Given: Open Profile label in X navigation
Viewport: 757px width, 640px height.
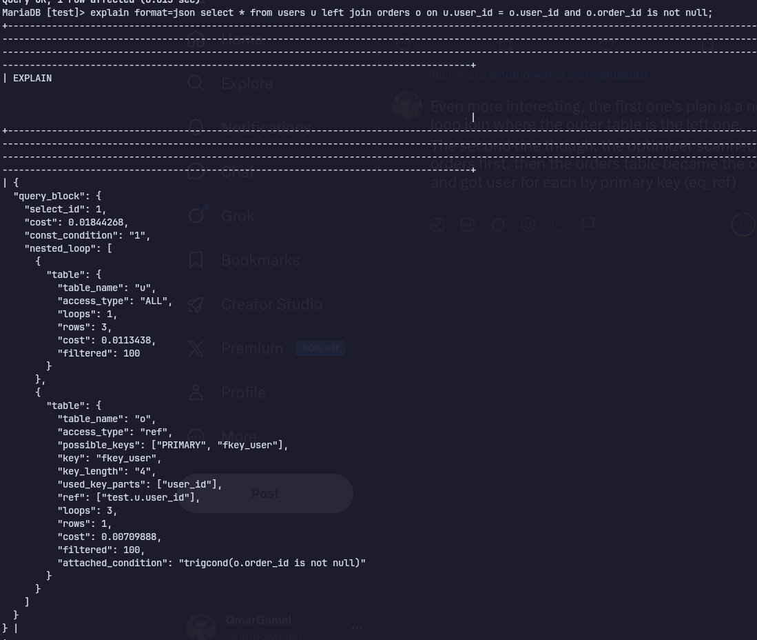Looking at the screenshot, I should click(x=243, y=392).
